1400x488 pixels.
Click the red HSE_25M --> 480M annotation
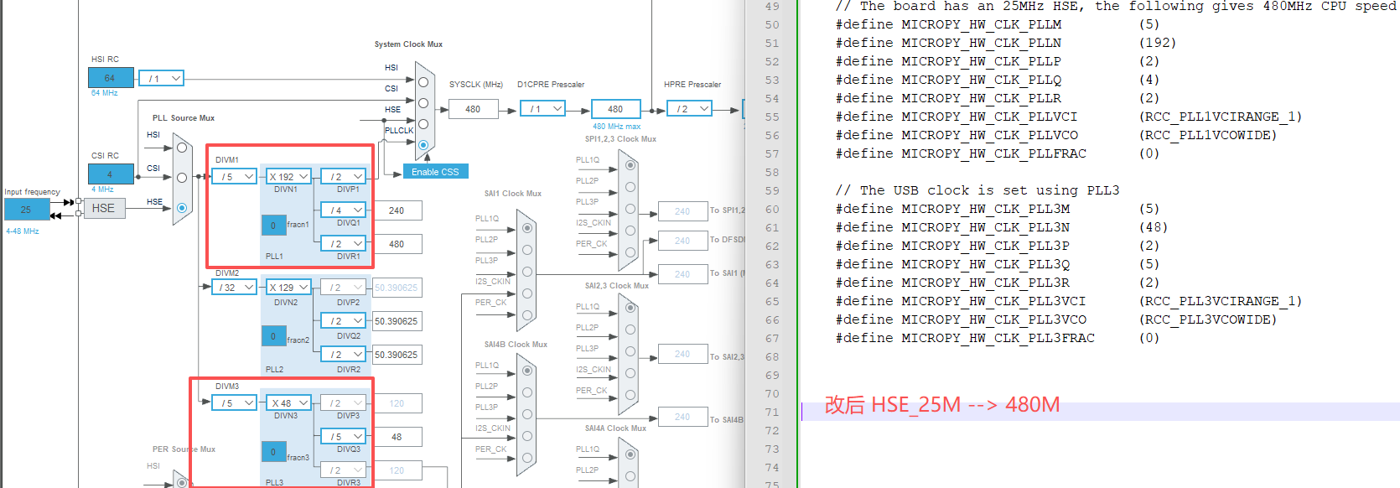(941, 405)
